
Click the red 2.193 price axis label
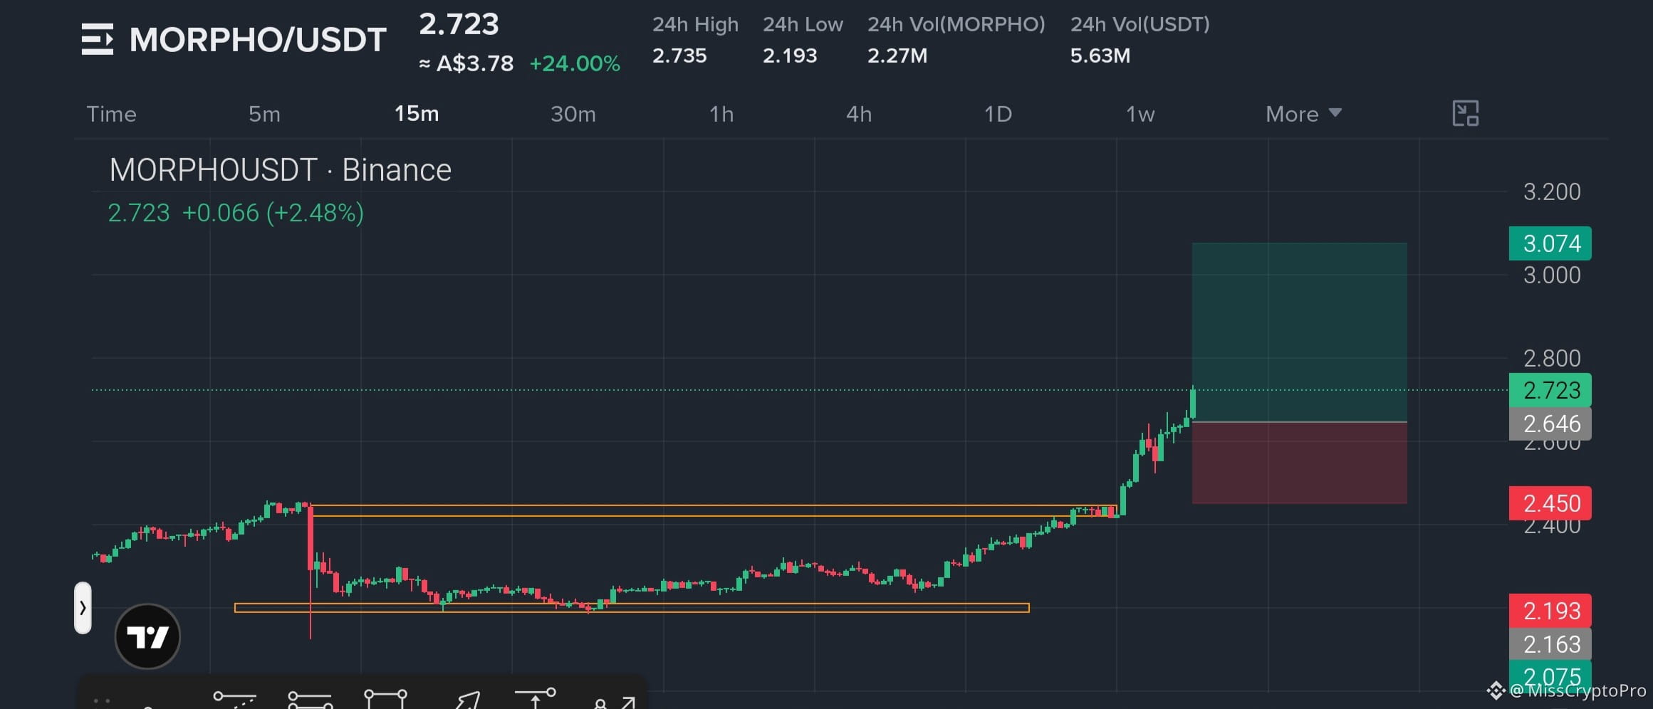click(x=1550, y=611)
